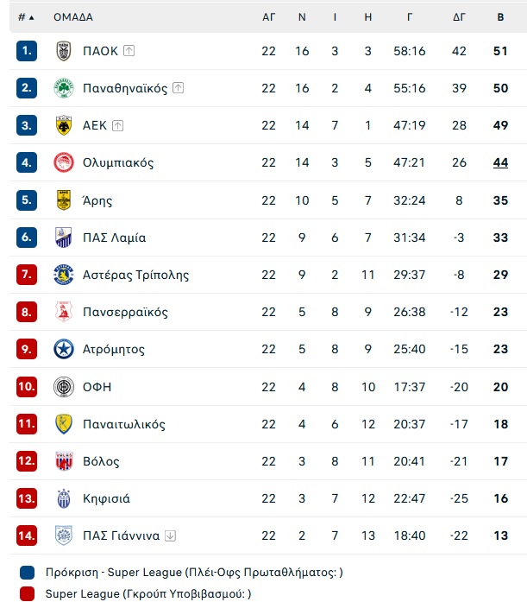Click the ΑΕΚ eagle crest icon
This screenshot has height=602, width=527.
tap(64, 125)
